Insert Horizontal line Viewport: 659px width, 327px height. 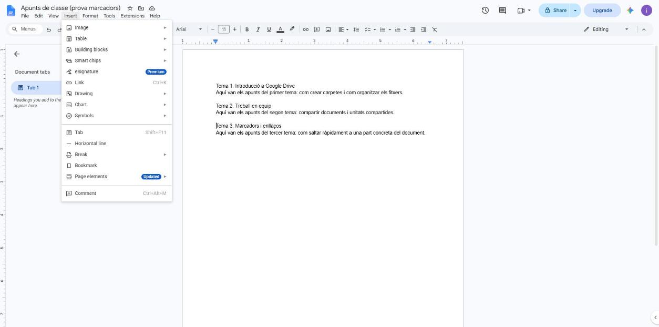point(117,144)
